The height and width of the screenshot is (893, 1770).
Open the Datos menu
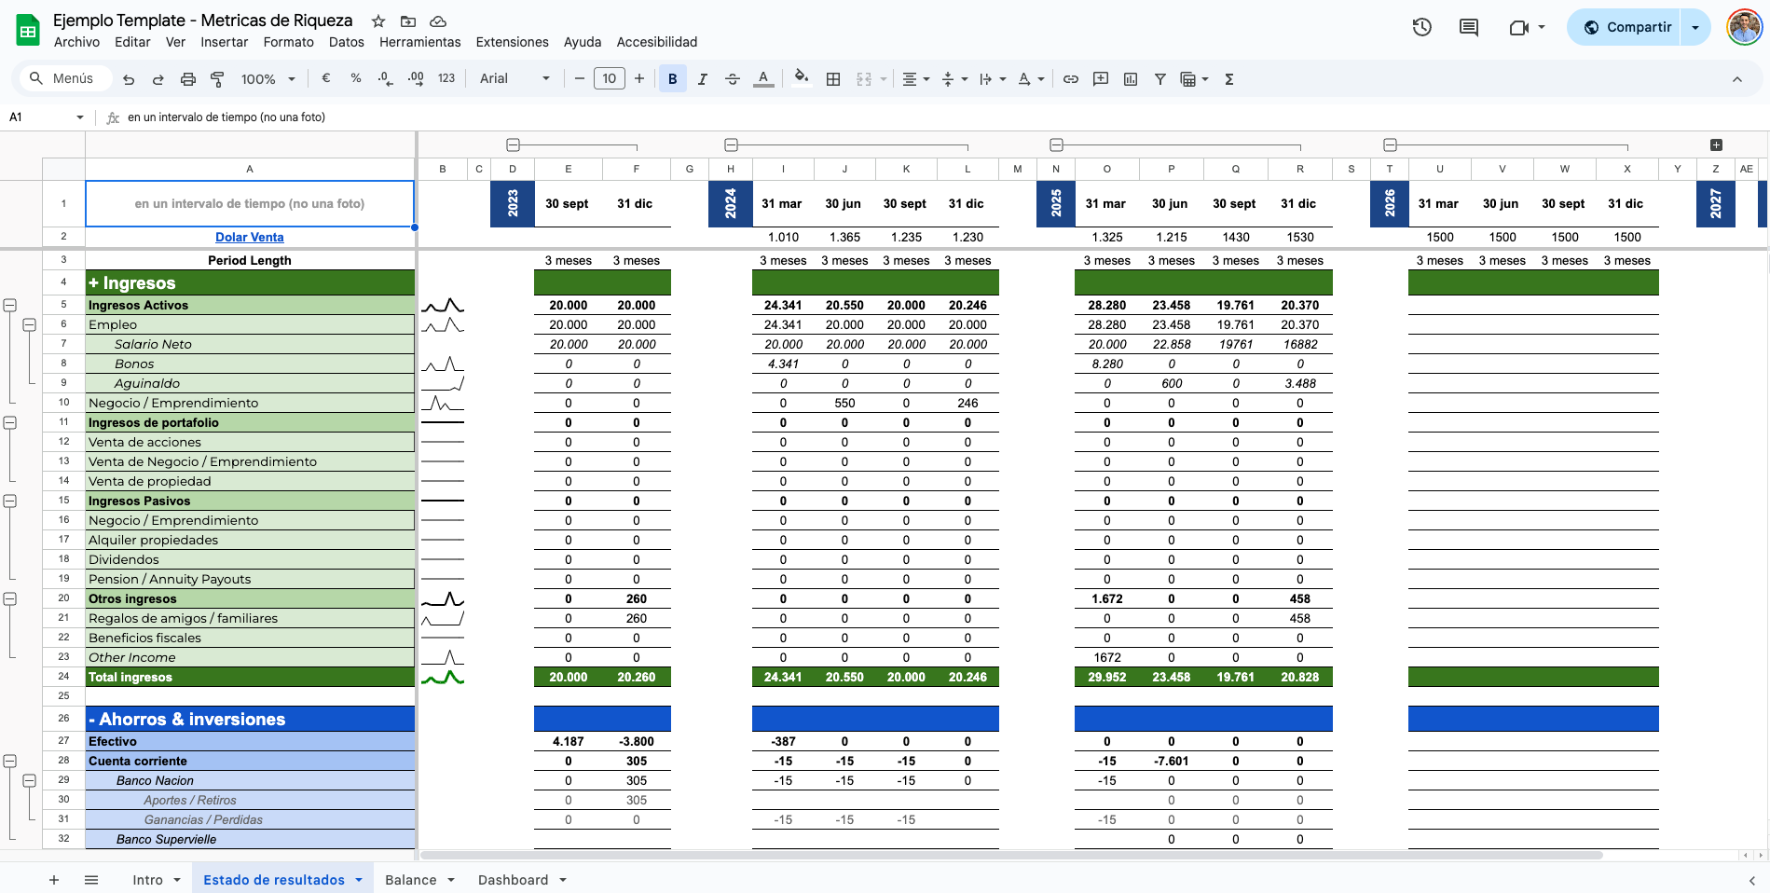346,42
